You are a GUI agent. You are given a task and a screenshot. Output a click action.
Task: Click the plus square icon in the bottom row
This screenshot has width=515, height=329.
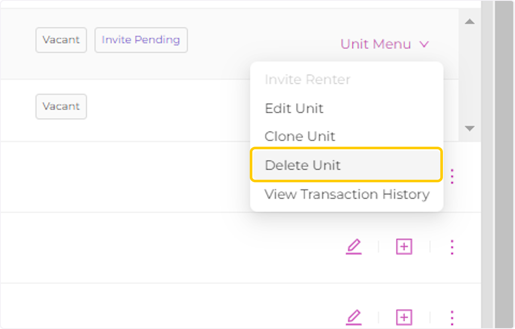tap(403, 317)
